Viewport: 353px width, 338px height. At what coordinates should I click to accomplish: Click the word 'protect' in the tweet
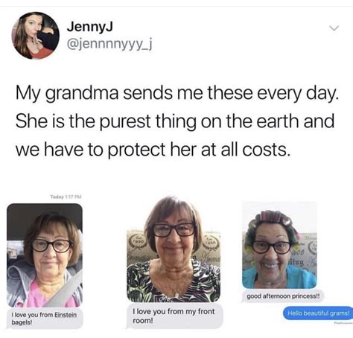137,150
